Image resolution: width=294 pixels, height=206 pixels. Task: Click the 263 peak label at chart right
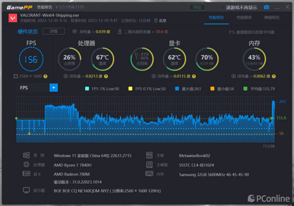282,102
